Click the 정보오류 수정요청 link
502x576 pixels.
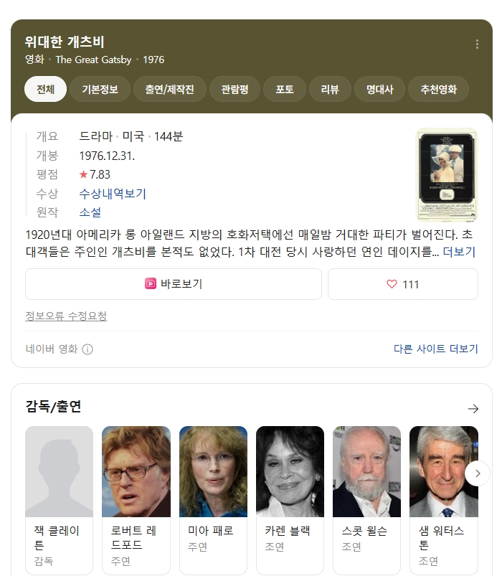point(66,316)
